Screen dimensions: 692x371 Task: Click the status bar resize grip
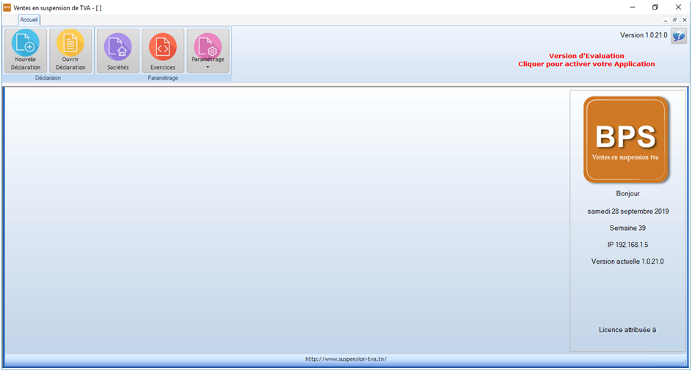(684, 361)
